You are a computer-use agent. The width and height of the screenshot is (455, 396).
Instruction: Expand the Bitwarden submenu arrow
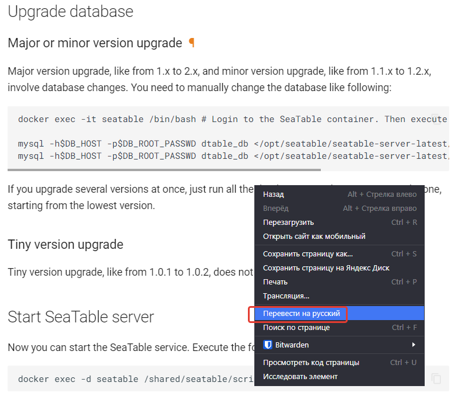point(414,345)
